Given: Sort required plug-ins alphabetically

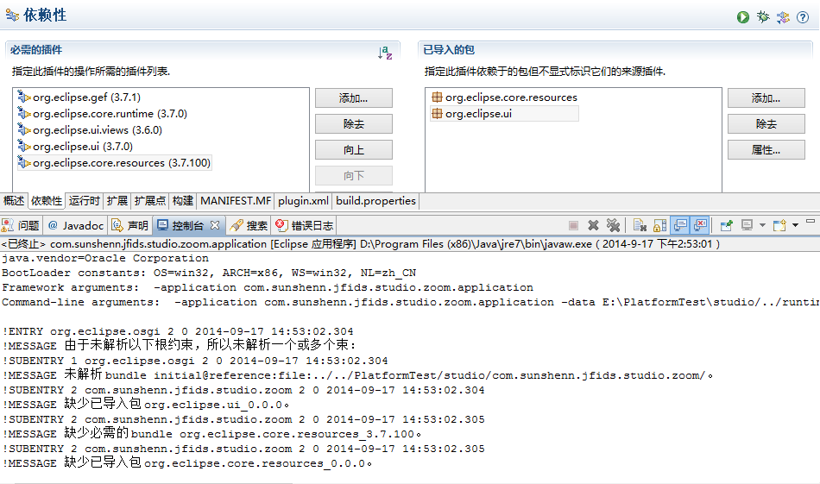Looking at the screenshot, I should click(x=385, y=53).
